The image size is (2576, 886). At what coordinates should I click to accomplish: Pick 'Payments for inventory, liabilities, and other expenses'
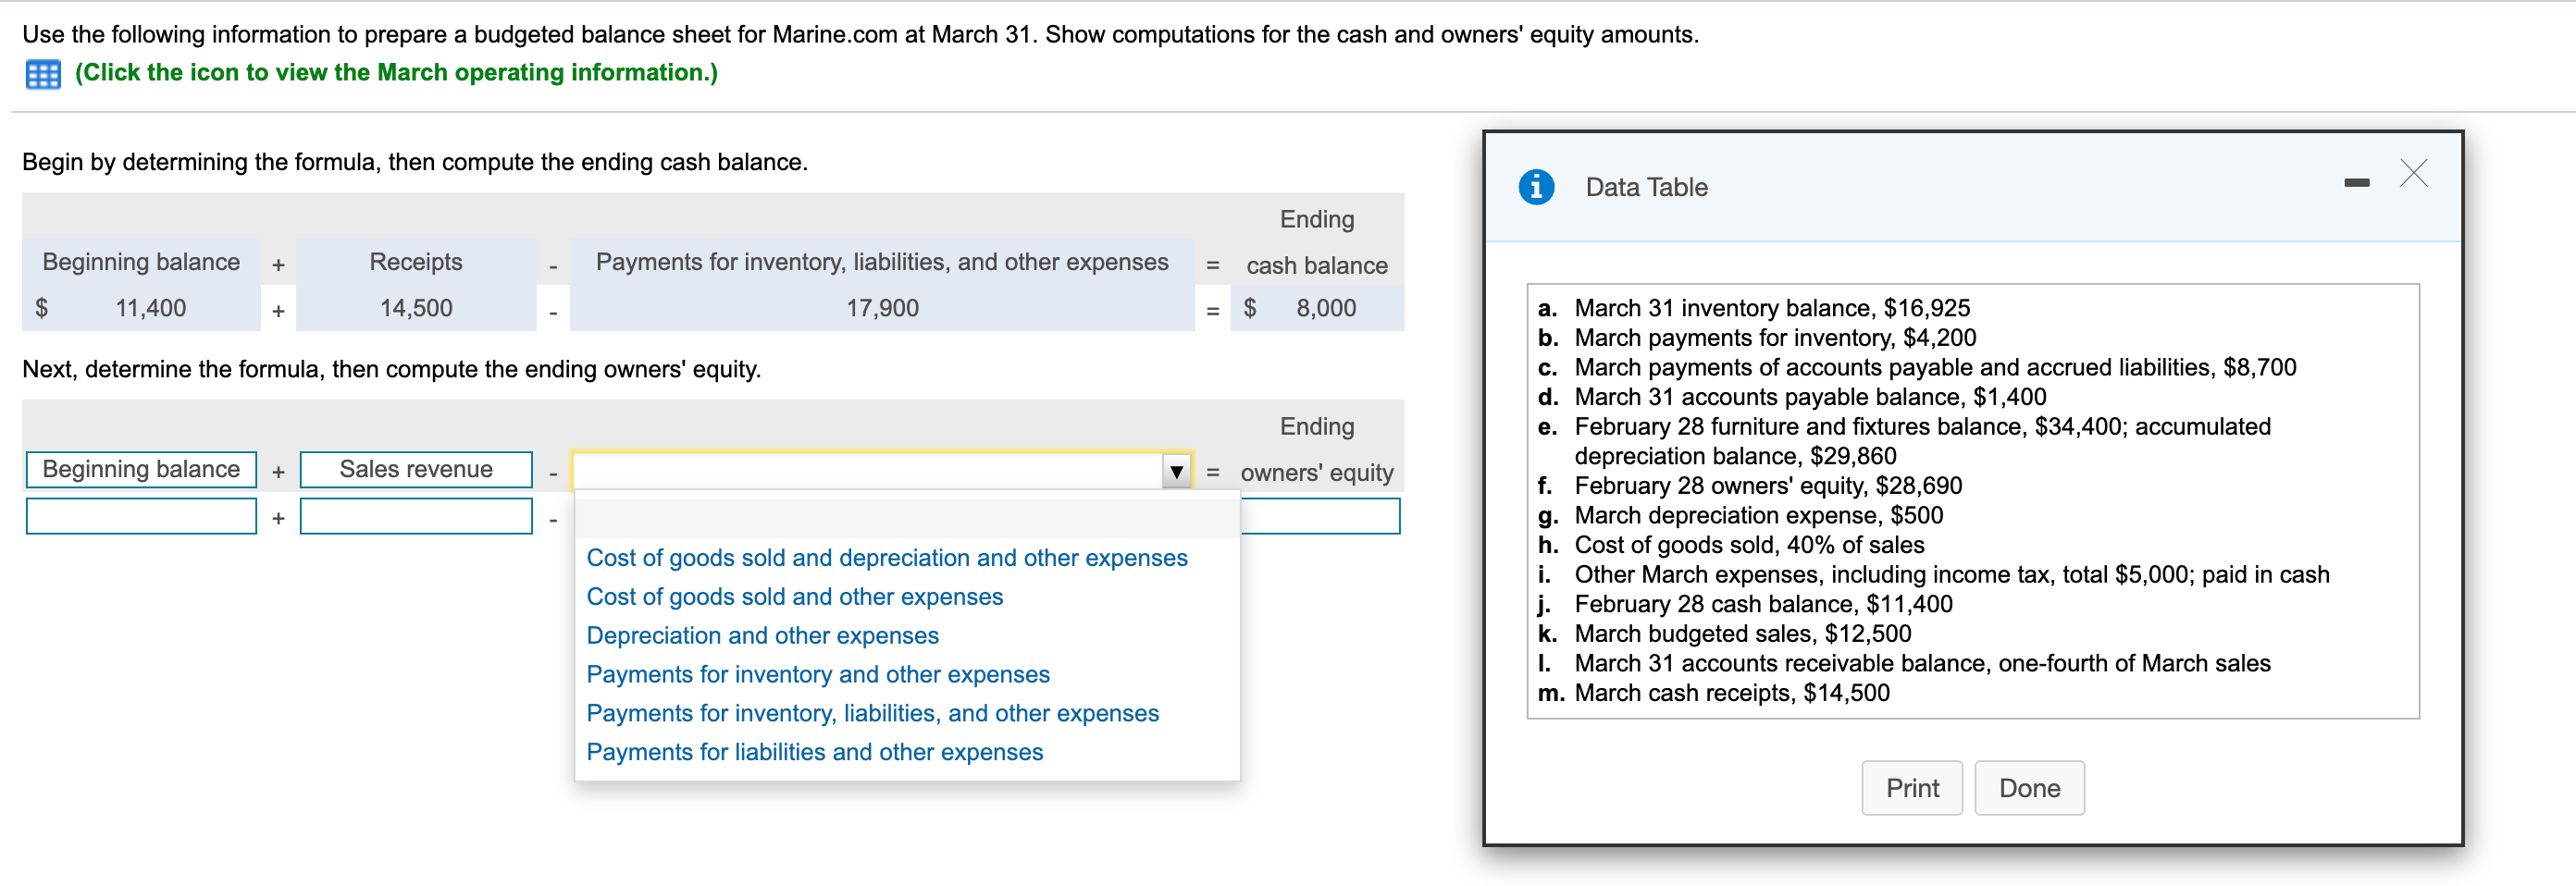(873, 712)
